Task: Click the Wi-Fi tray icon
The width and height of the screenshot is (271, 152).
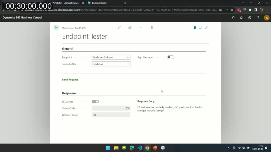Action: tap(240, 148)
